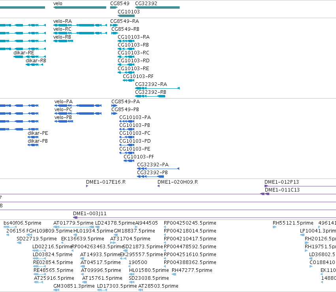
Task: Select the CG8549 gene label
Action: point(120,4)
